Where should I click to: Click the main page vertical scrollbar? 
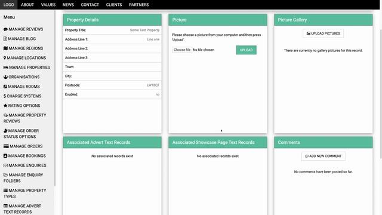point(381,94)
